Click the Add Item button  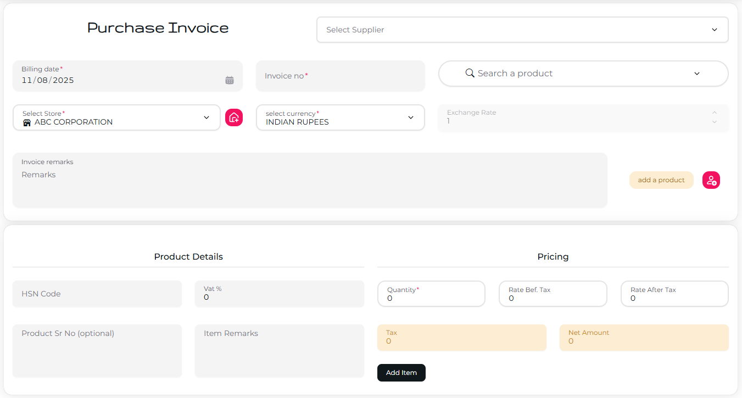pyautogui.click(x=401, y=373)
